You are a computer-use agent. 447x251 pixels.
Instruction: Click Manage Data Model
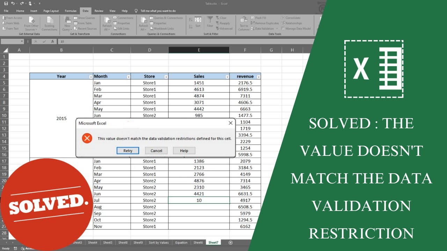pyautogui.click(x=296, y=29)
